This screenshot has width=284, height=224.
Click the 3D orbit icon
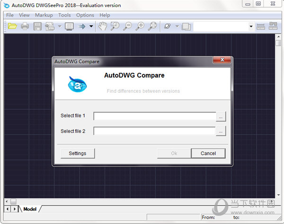pyautogui.click(x=168, y=26)
